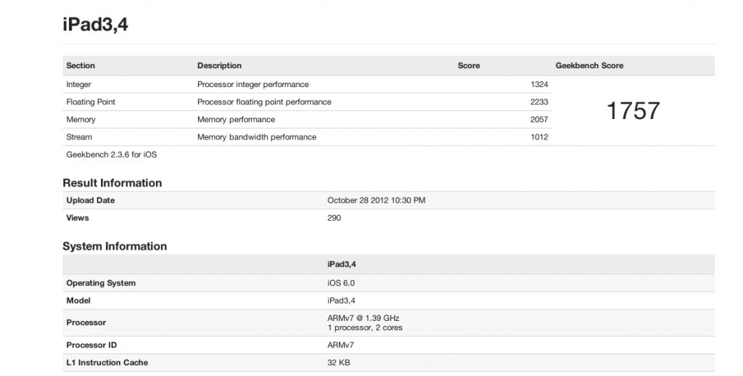
Task: Click the Processor ID value ARMv7
Action: (340, 346)
